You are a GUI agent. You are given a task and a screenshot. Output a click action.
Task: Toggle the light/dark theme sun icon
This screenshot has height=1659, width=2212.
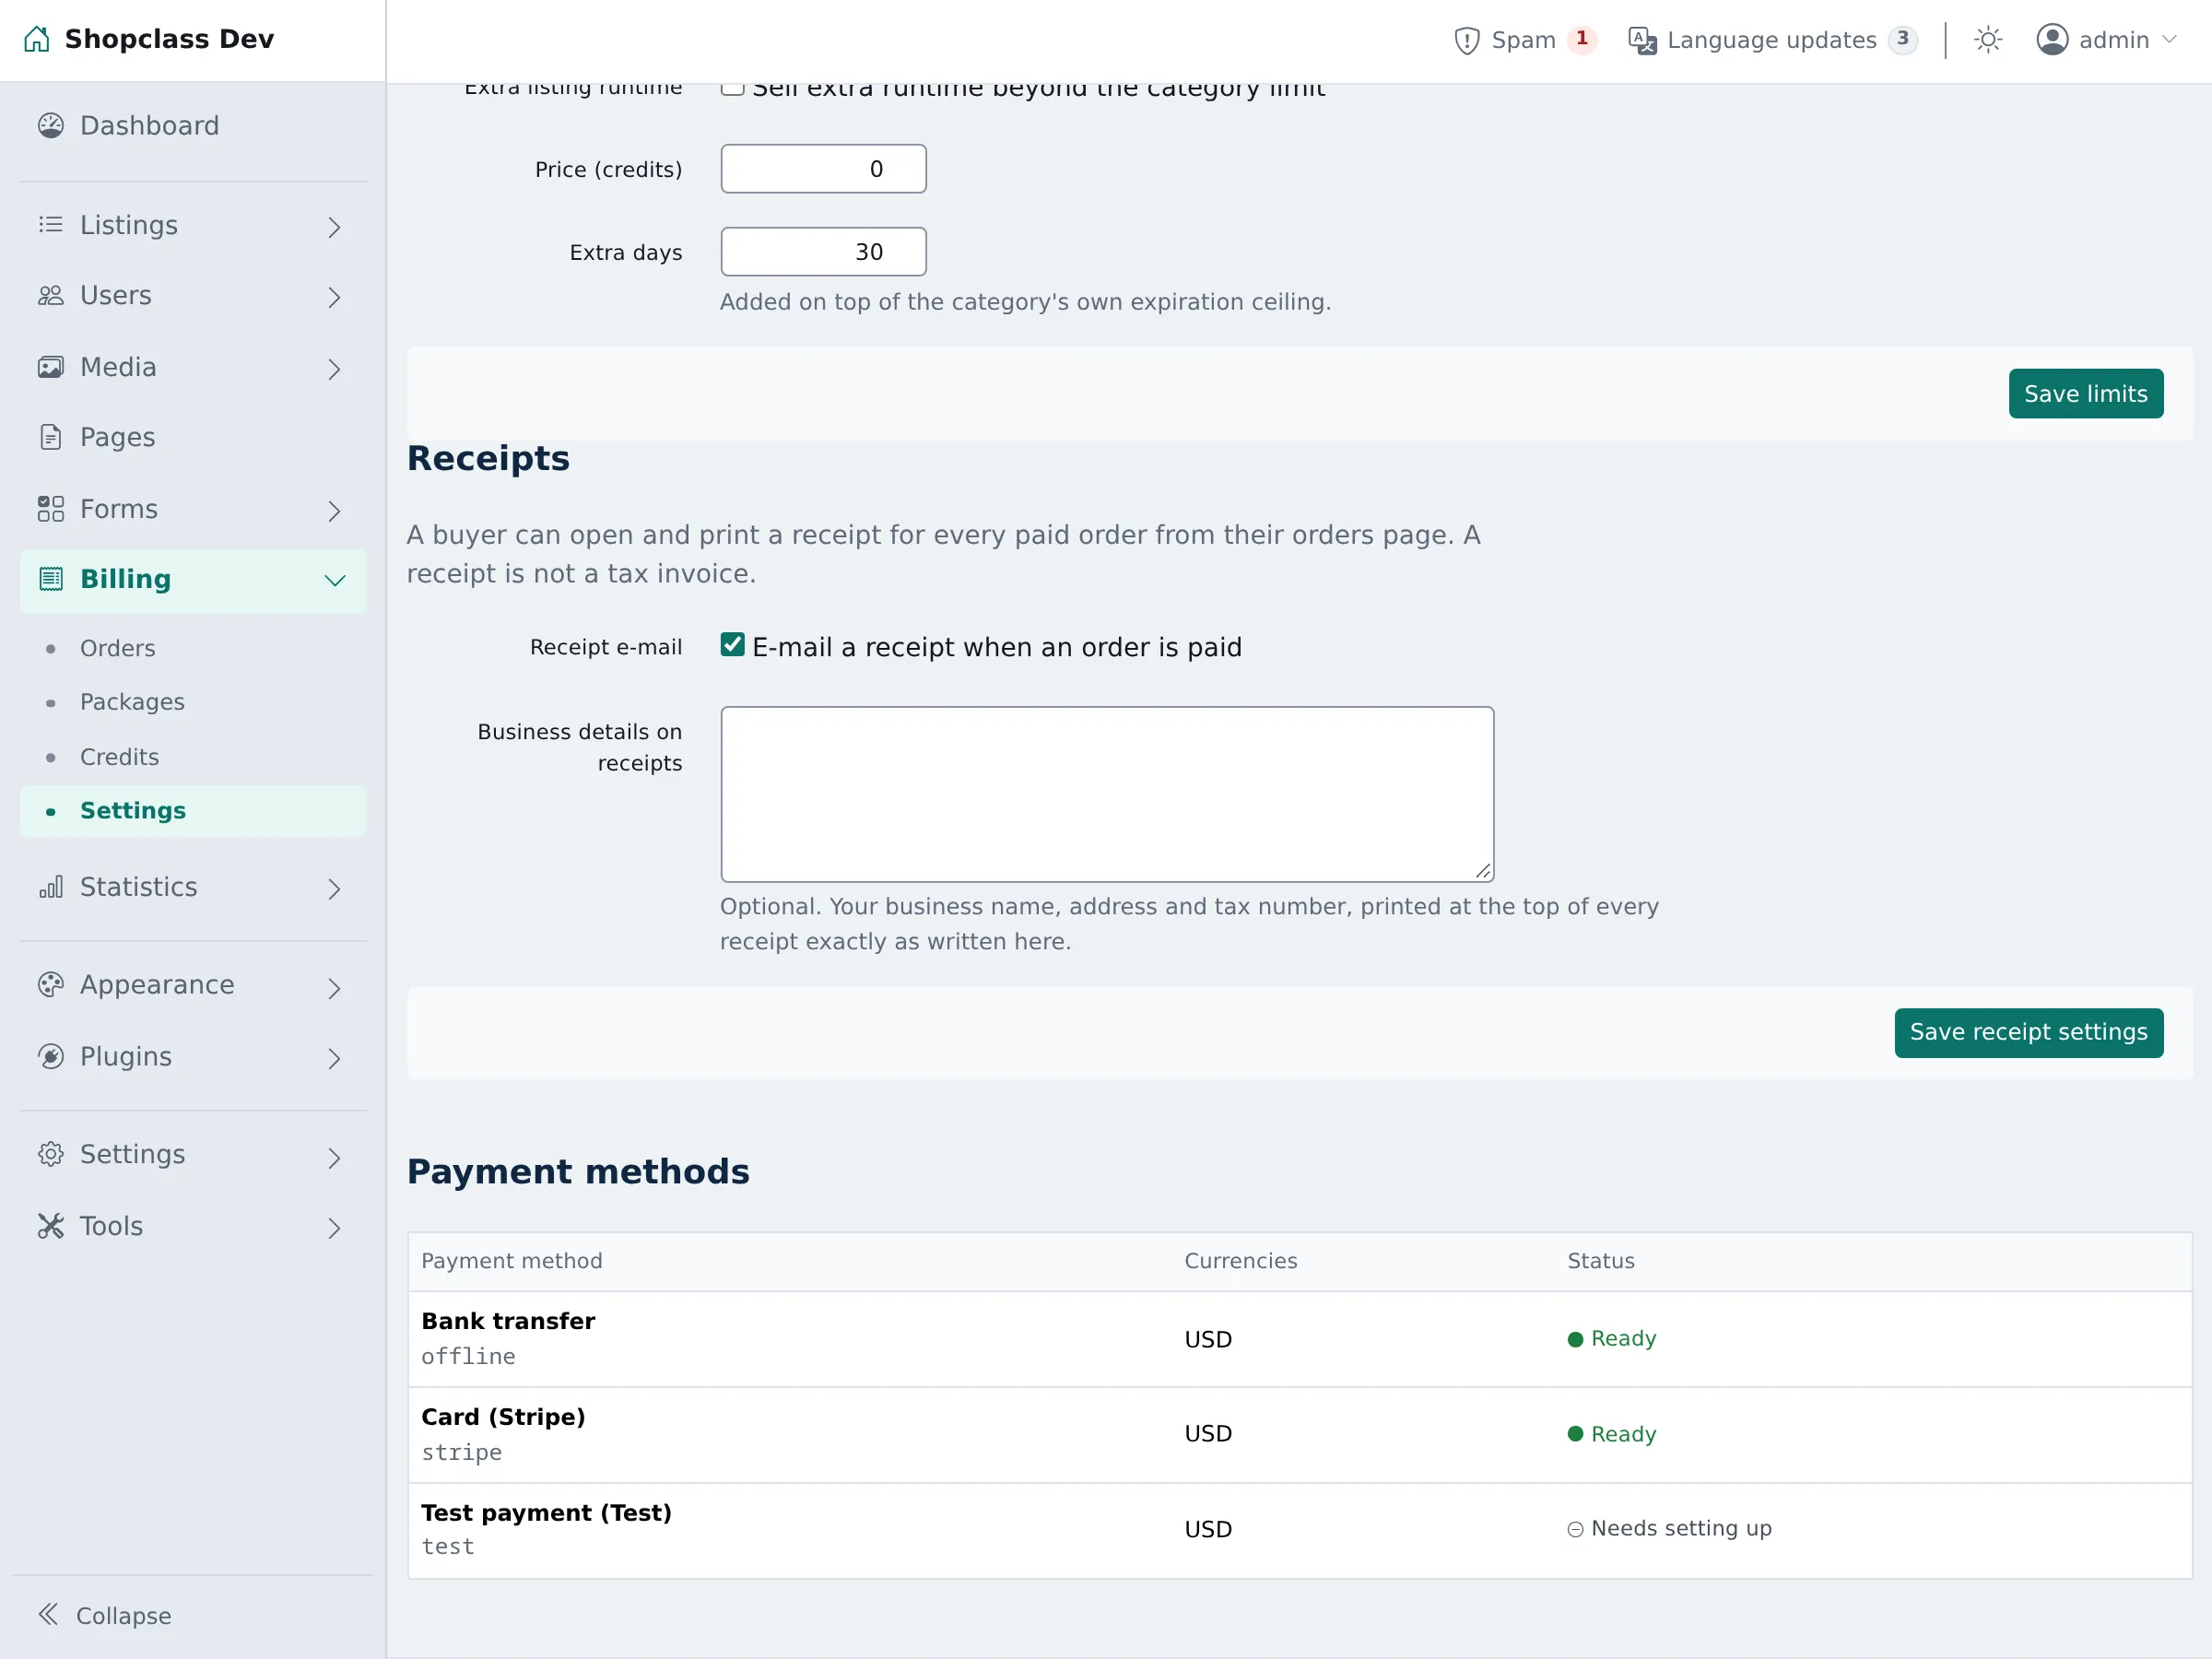point(1988,40)
